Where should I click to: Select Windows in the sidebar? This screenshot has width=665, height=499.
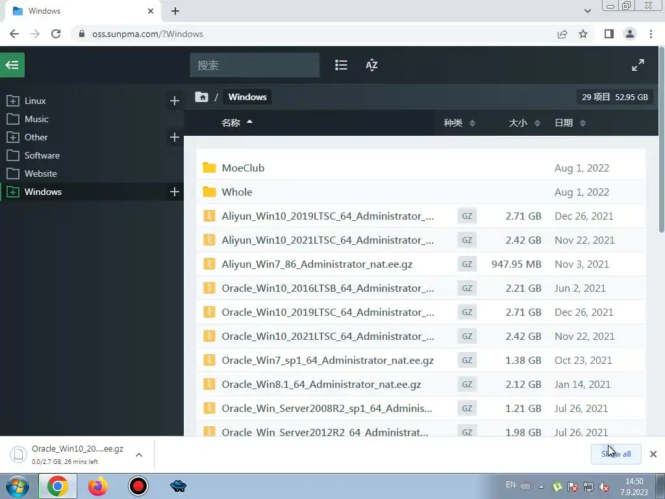(43, 192)
